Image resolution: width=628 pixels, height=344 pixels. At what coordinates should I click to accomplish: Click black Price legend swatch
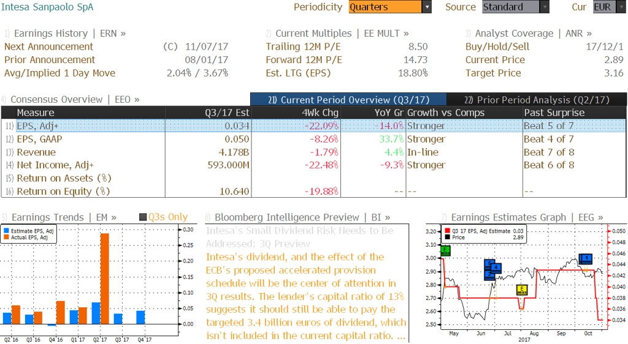(447, 237)
